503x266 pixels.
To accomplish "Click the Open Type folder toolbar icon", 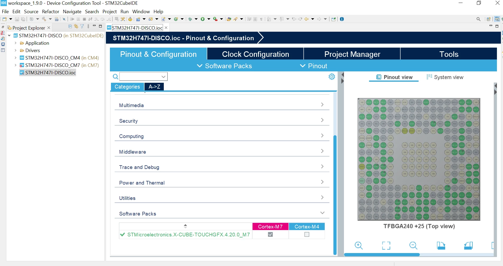I will (x=229, y=19).
